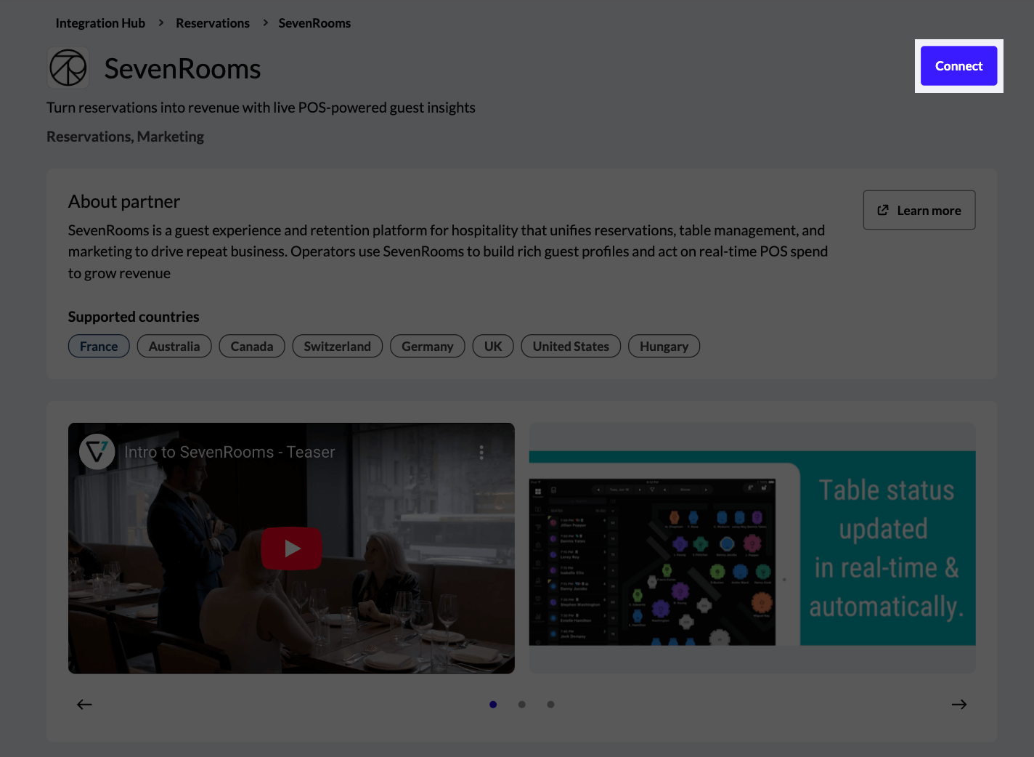
Task: Jump to the second carousel slide dot
Action: coord(522,704)
